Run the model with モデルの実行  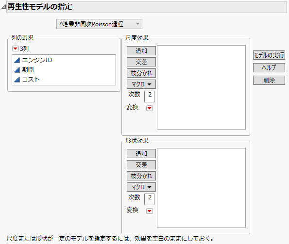pos(269,55)
